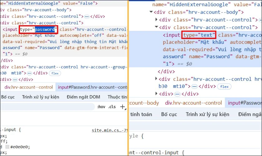Collapse the second hrv-account--control div in right pane
The height and width of the screenshot is (156, 262).
156,27
